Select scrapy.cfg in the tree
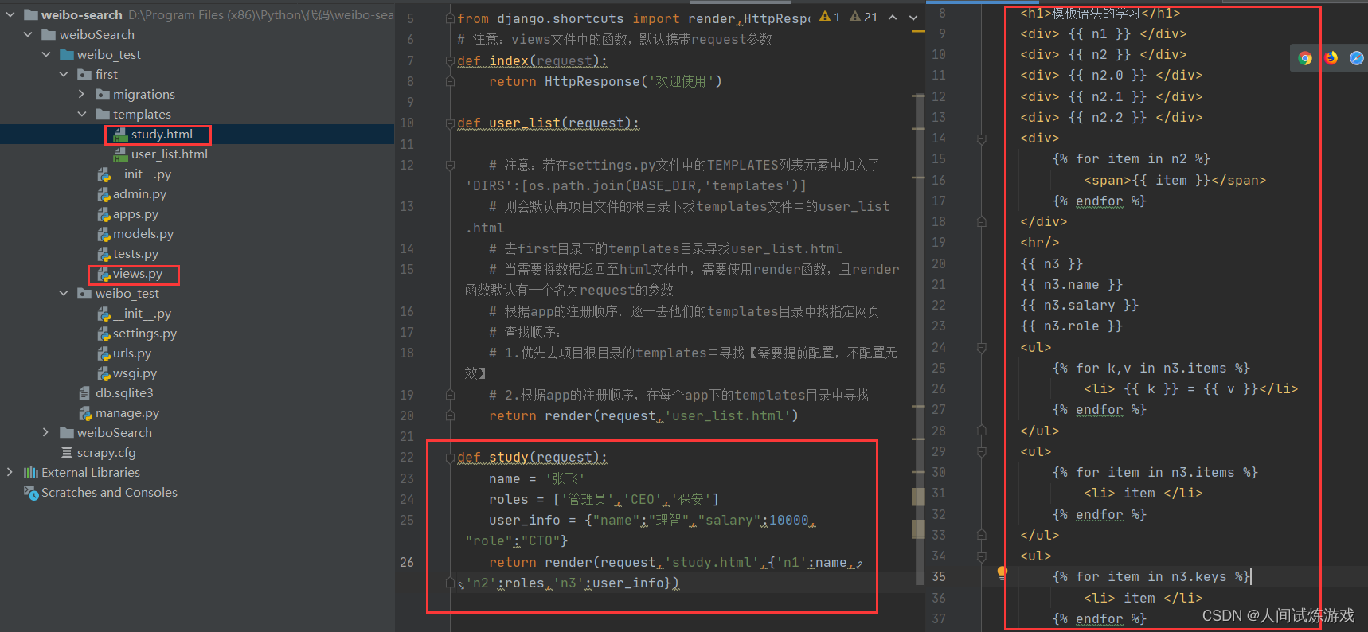Image resolution: width=1368 pixels, height=632 pixels. tap(107, 452)
